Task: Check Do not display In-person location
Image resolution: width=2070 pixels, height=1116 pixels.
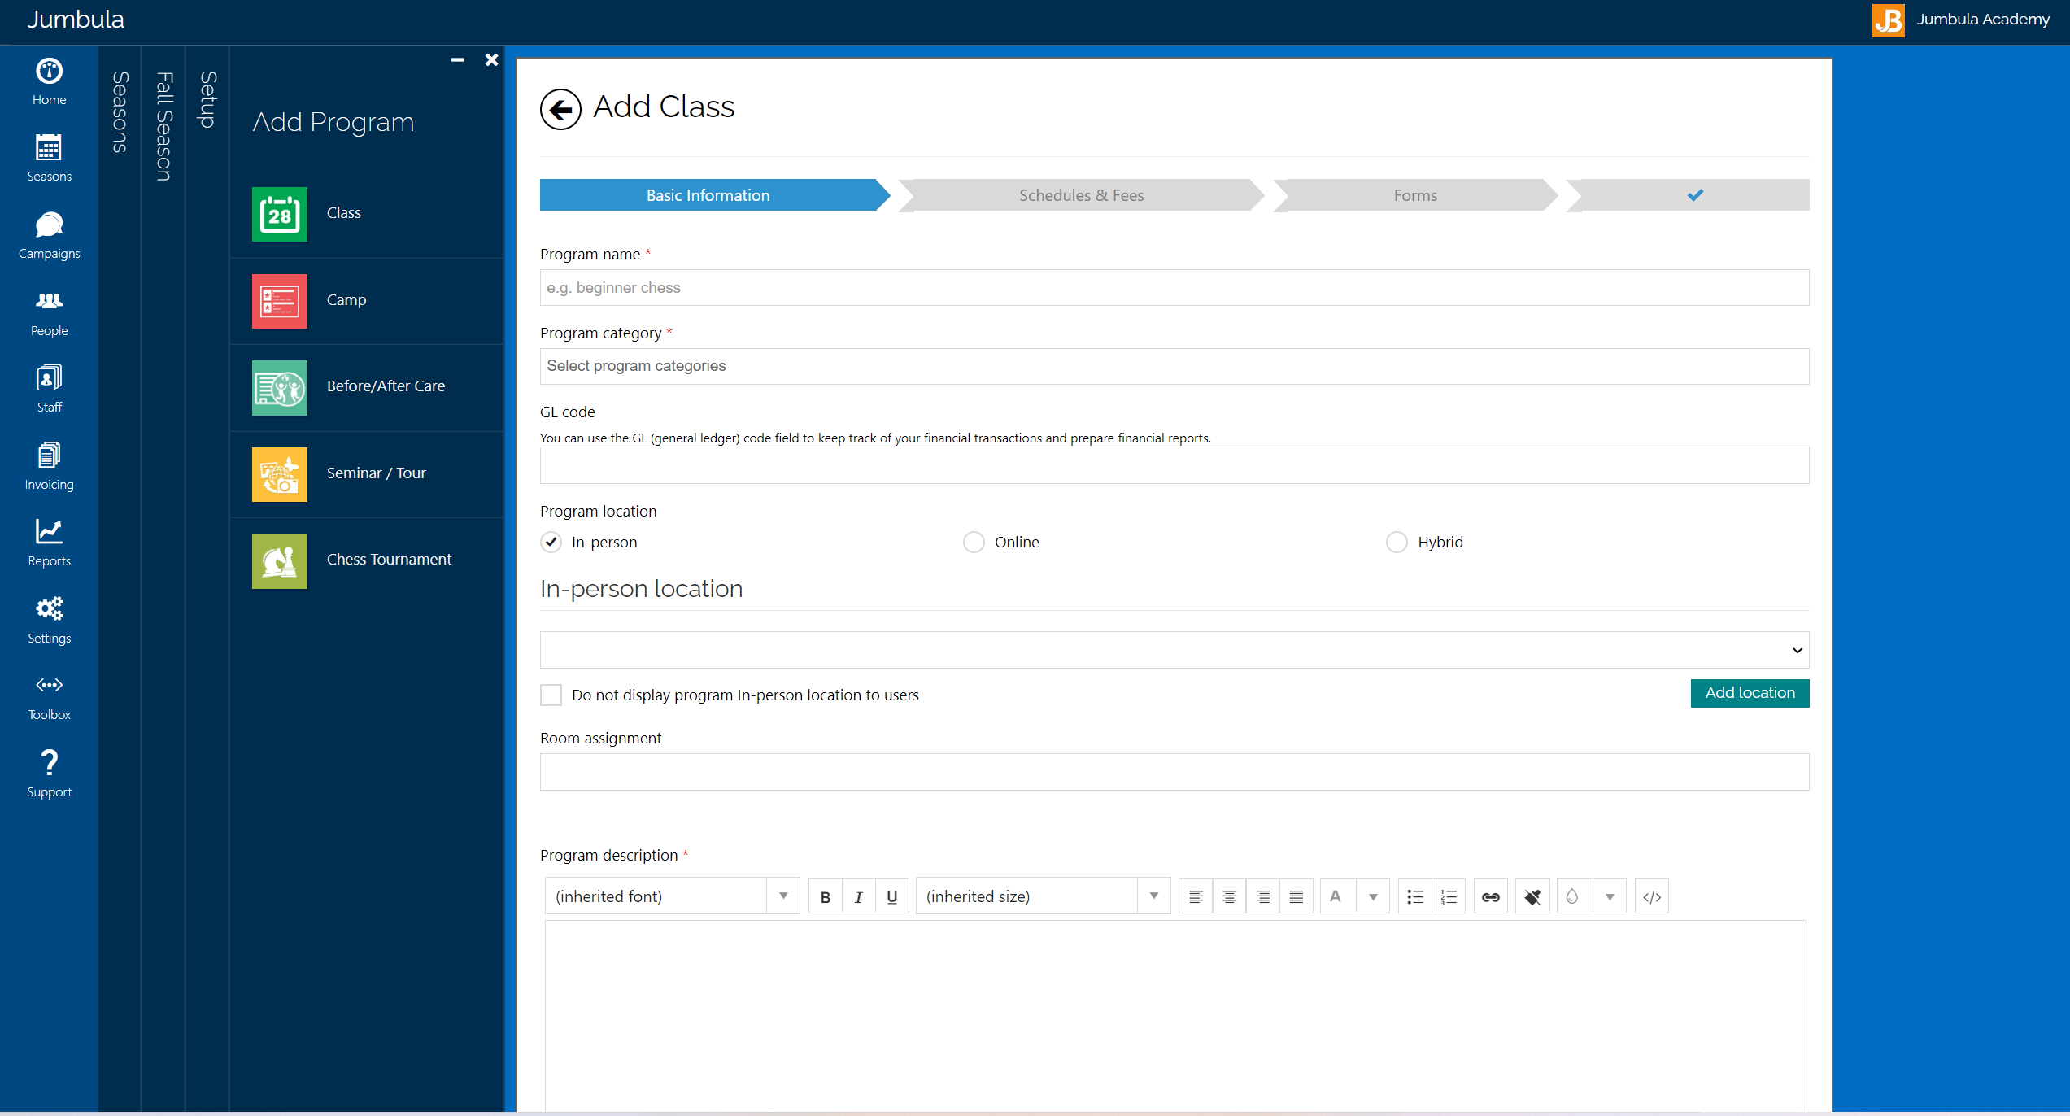Action: (551, 695)
